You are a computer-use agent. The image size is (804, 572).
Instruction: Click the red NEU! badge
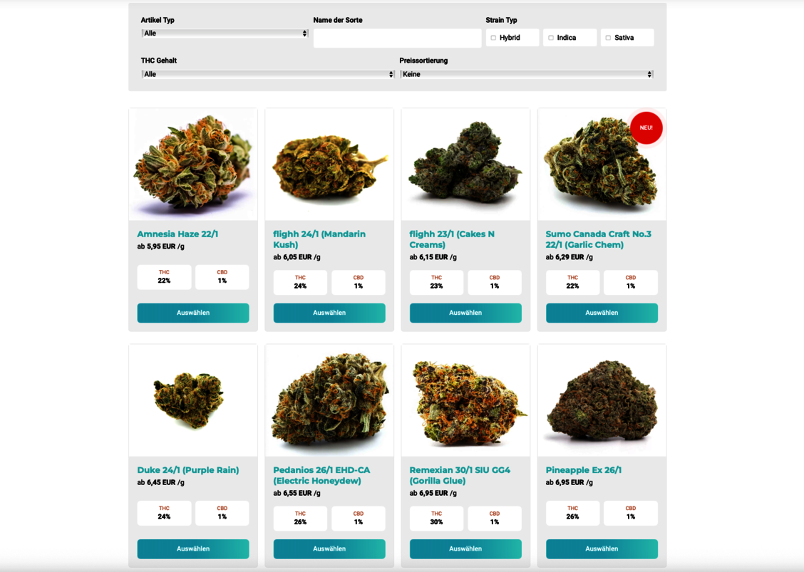coord(646,128)
